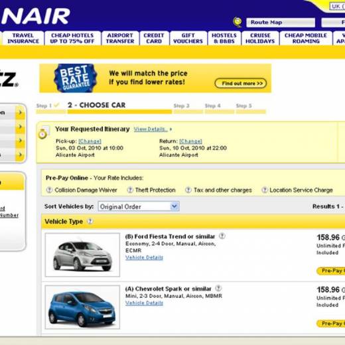
Task: Click info icon beside Ford Fiesta Trend
Action: (x=222, y=236)
